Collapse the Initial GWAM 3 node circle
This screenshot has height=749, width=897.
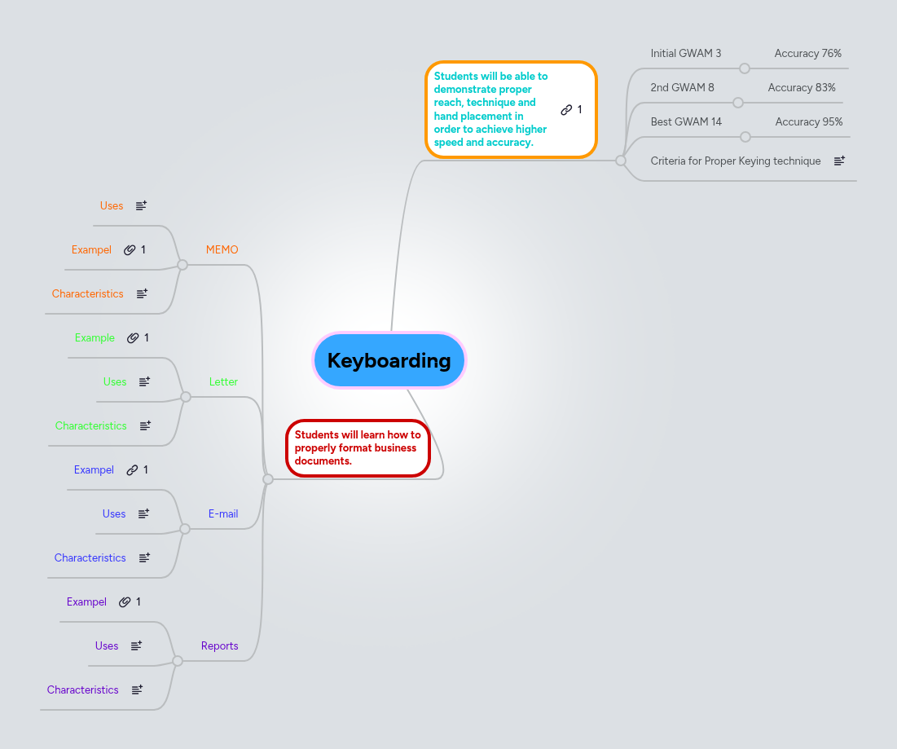click(745, 68)
